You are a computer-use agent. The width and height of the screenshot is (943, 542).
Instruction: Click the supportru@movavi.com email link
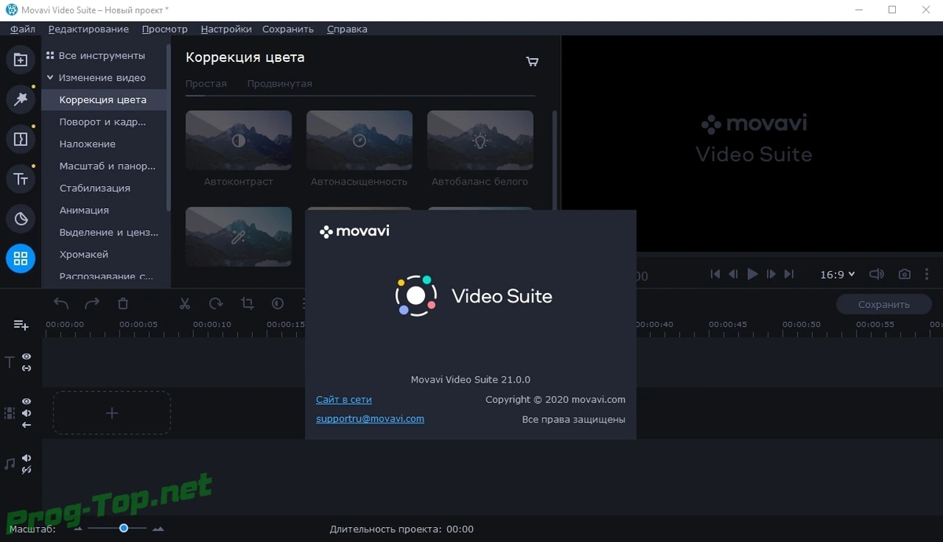[370, 419]
